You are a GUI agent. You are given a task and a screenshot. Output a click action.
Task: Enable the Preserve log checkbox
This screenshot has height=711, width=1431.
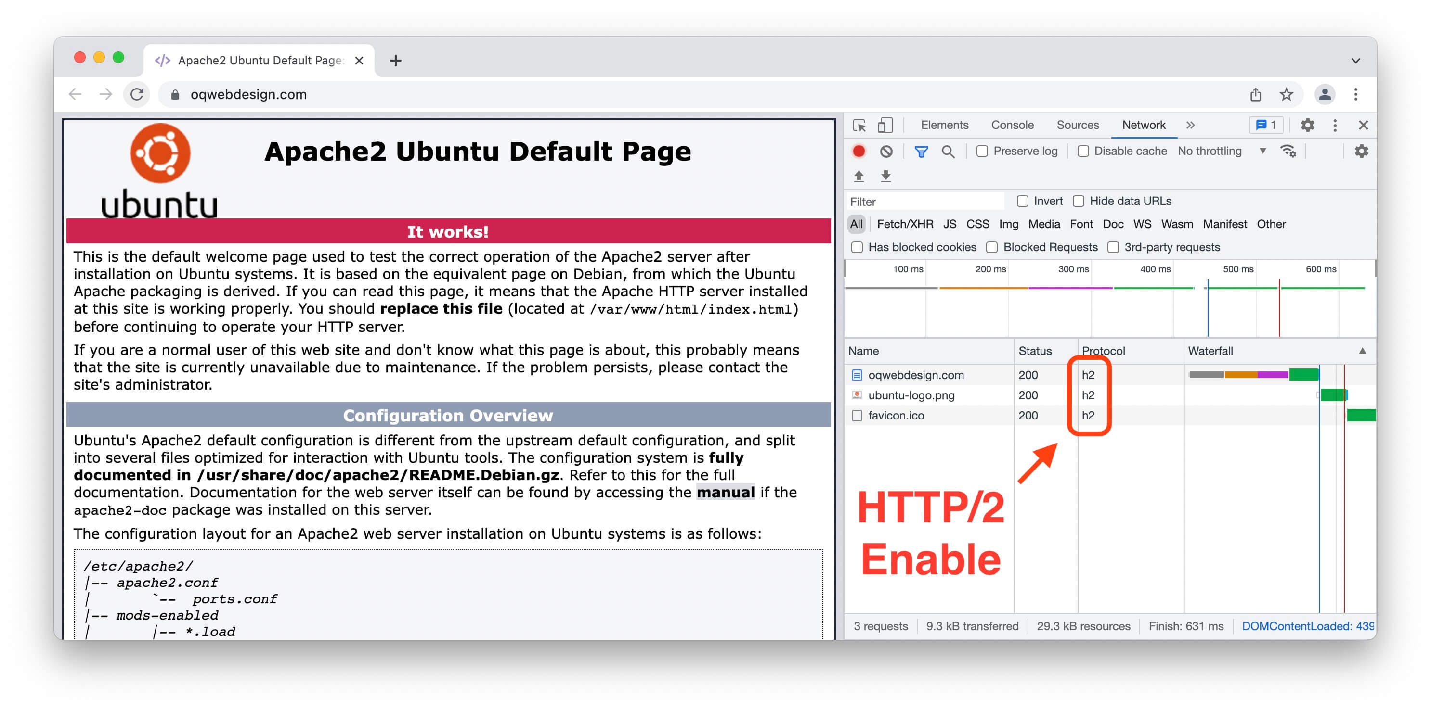tap(982, 151)
